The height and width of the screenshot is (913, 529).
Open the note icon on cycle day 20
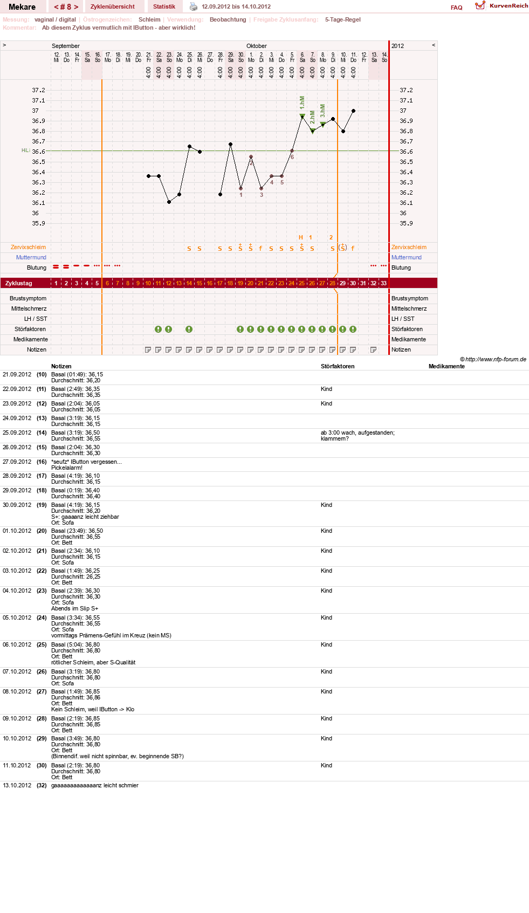(250, 349)
